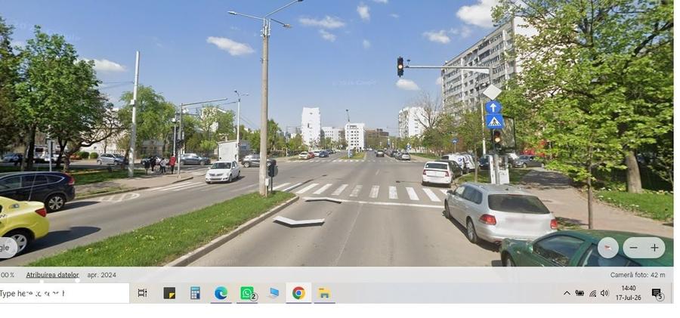This screenshot has width=680, height=318.
Task: Launch Sticky Notes from the taskbar
Action: 169,293
